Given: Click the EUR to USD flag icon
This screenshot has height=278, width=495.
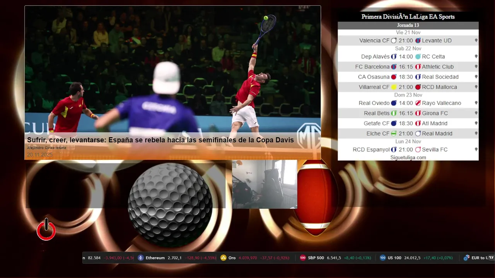Looking at the screenshot, I should click(x=466, y=258).
